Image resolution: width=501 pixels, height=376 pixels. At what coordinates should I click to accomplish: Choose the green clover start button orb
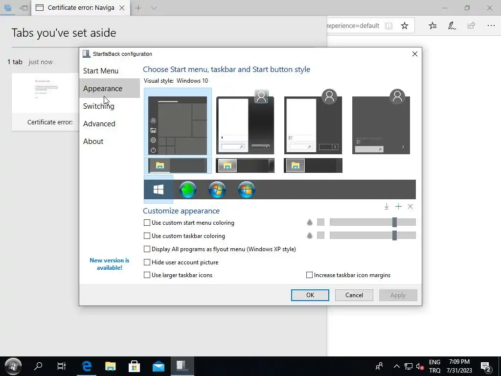[x=188, y=189]
